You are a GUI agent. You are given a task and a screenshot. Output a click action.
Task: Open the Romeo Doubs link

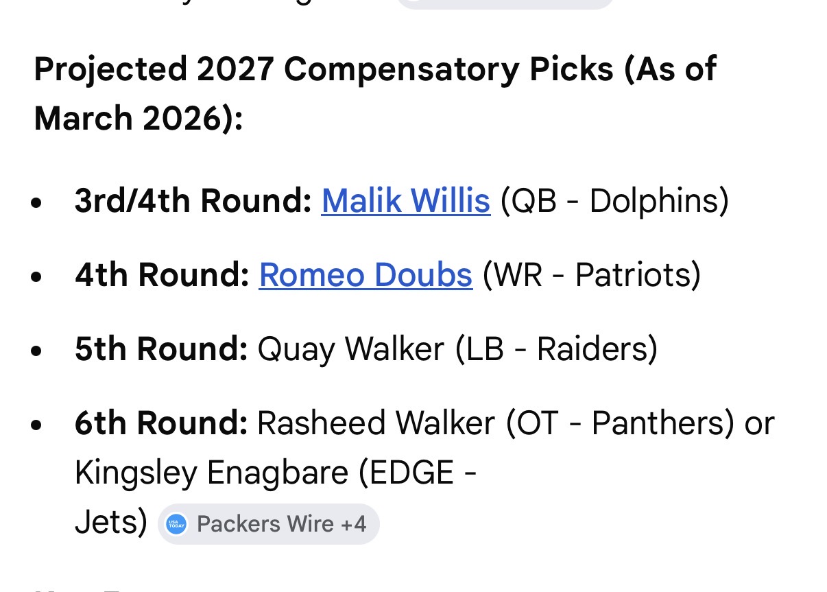click(x=365, y=275)
